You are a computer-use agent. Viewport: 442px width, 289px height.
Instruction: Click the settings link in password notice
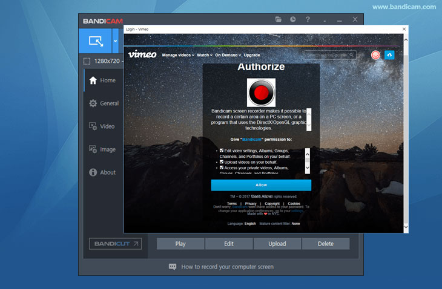coord(297,211)
